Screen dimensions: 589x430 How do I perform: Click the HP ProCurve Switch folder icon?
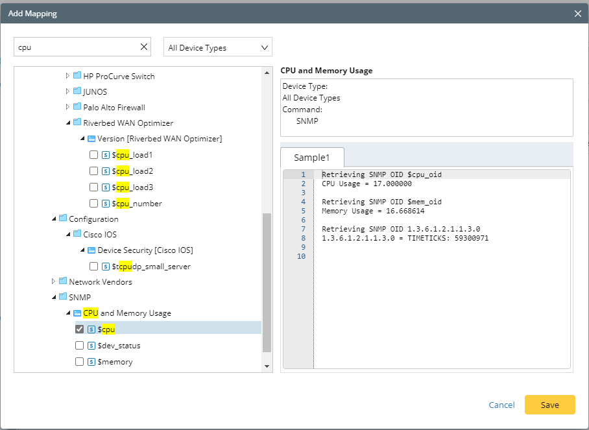[x=77, y=76]
